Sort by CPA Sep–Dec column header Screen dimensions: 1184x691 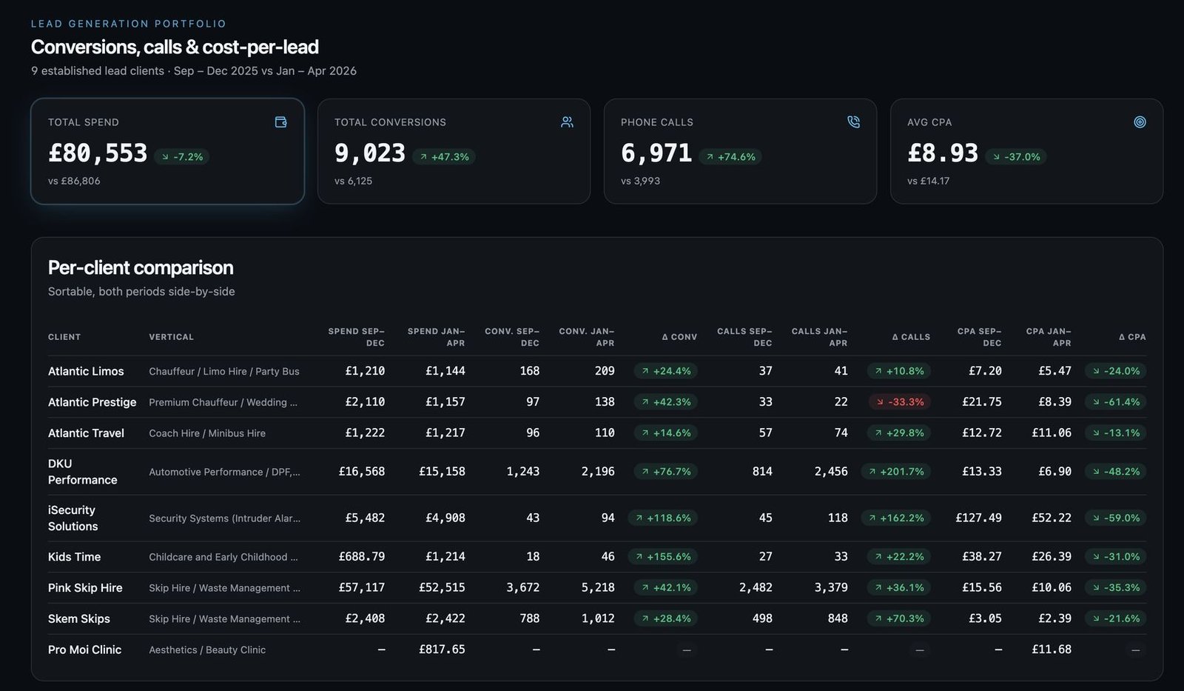(979, 337)
